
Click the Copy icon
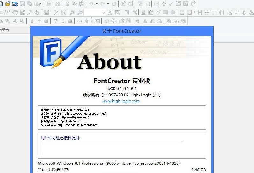[x=75, y=4]
